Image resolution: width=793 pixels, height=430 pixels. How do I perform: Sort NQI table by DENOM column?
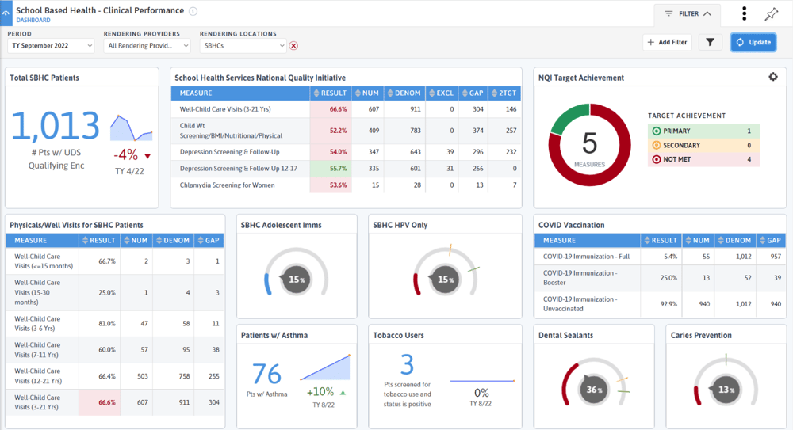[404, 93]
